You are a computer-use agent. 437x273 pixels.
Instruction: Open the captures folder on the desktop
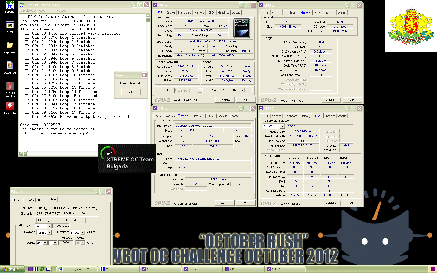point(10,48)
